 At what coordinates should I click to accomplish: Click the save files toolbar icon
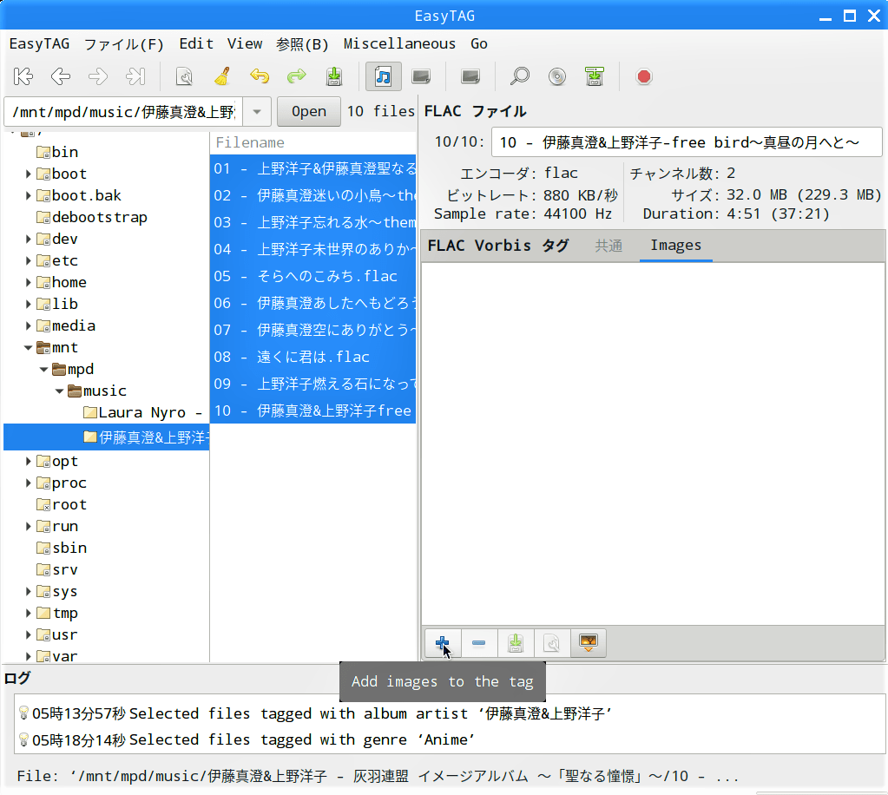(334, 76)
